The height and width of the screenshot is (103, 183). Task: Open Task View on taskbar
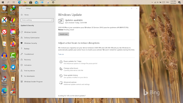[x=14, y=2]
